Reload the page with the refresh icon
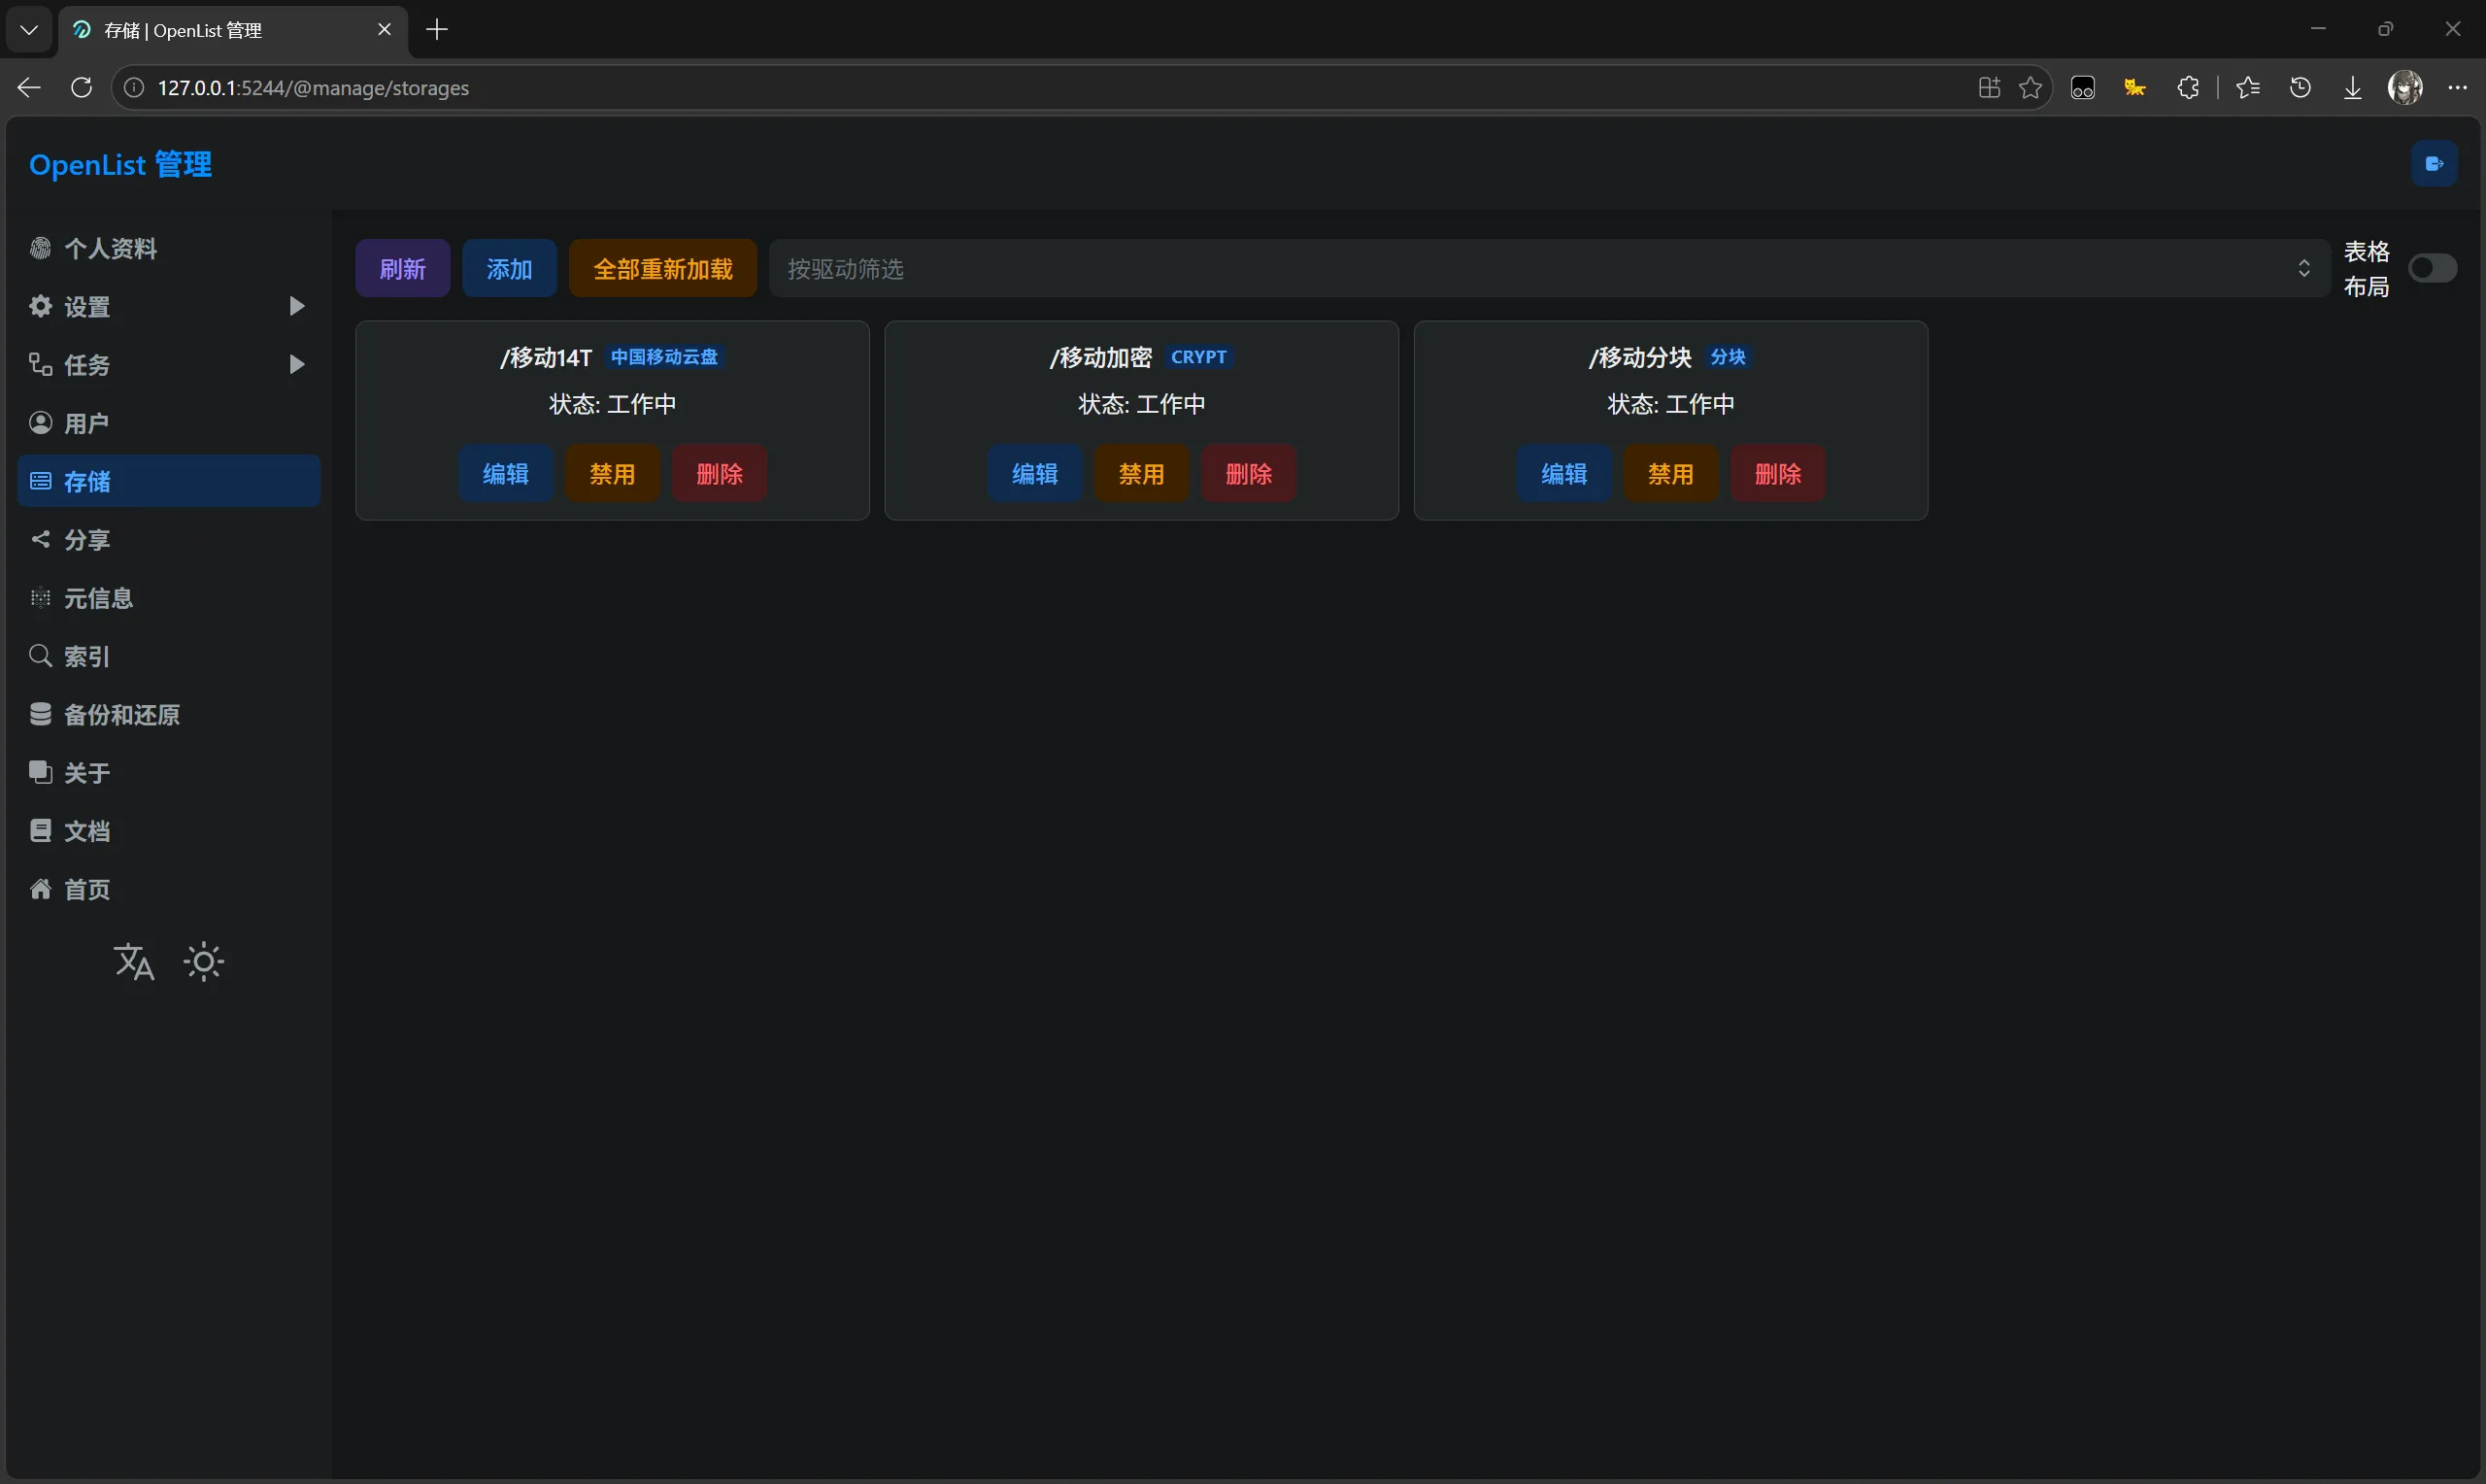The height and width of the screenshot is (1484, 2486). [82, 88]
